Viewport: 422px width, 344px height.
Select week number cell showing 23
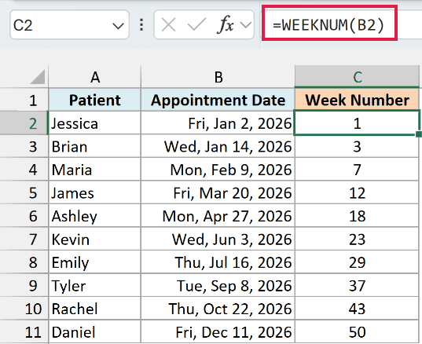pyautogui.click(x=357, y=239)
